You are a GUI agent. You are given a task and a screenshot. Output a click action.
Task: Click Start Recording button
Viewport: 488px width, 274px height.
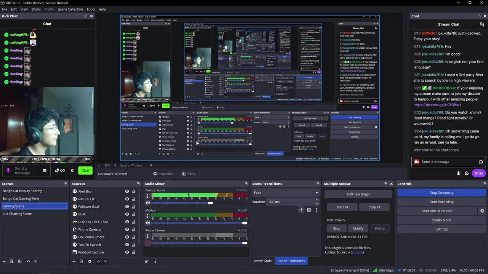click(x=441, y=202)
